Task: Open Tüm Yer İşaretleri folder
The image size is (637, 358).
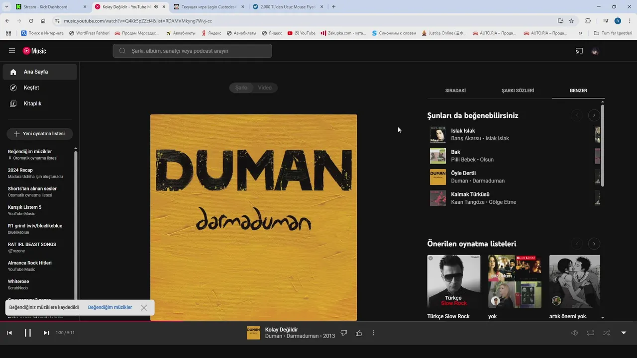Action: coord(613,33)
